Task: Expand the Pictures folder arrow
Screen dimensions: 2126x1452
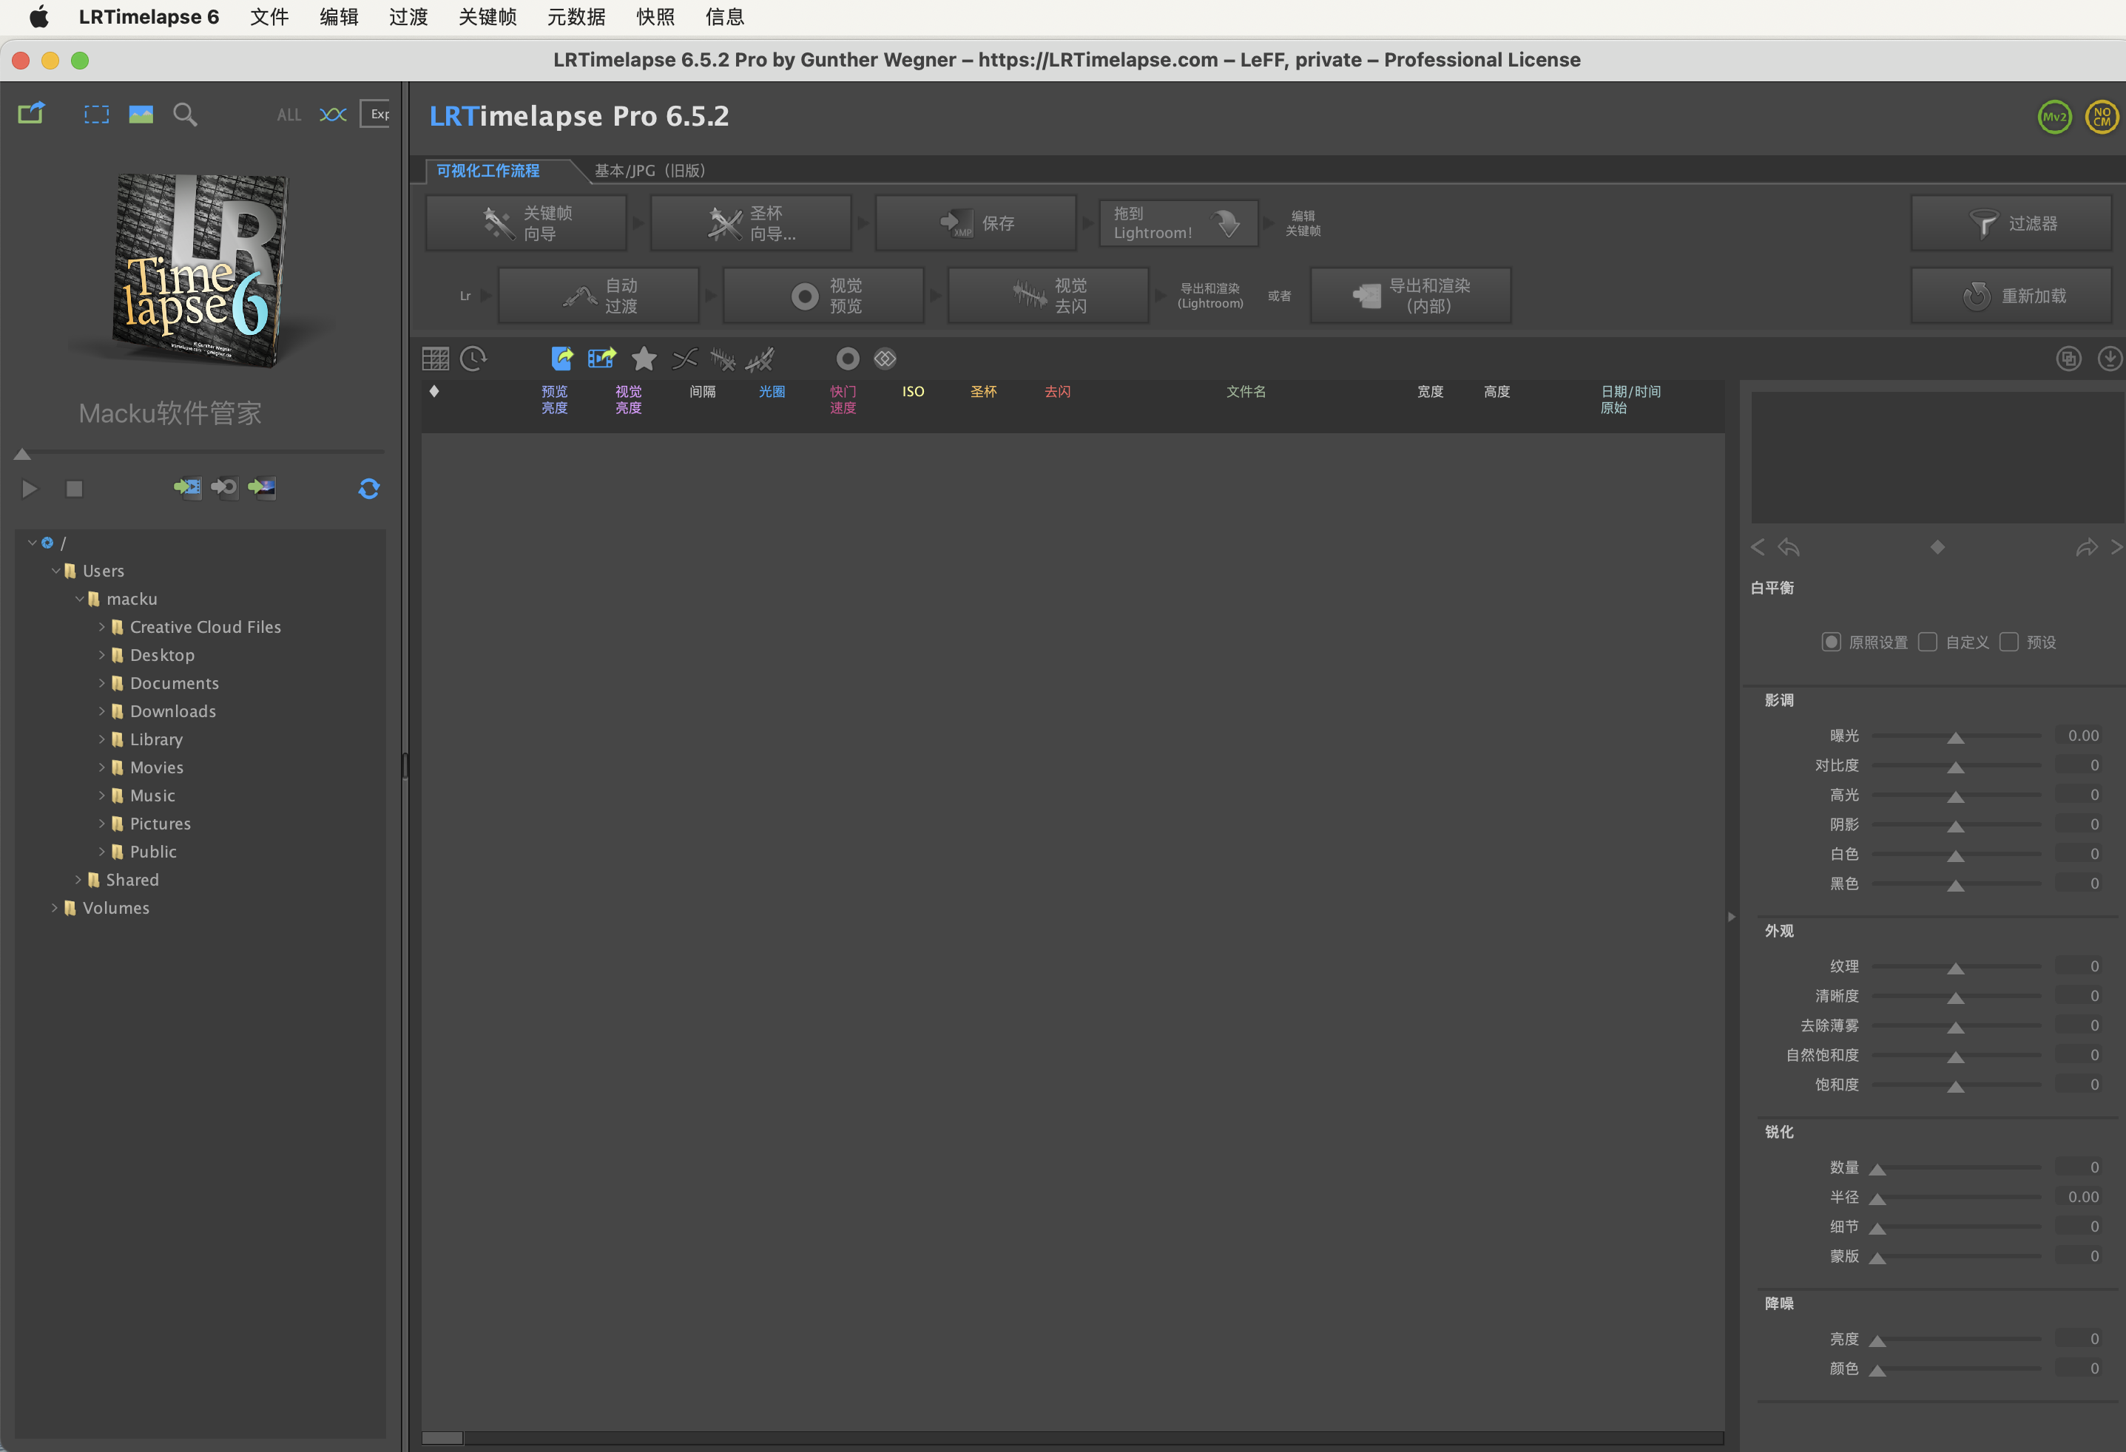Action: 101,824
